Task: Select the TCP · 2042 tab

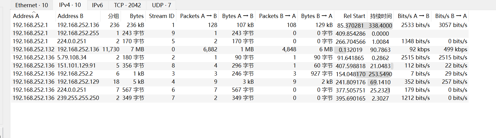Action: (127, 5)
